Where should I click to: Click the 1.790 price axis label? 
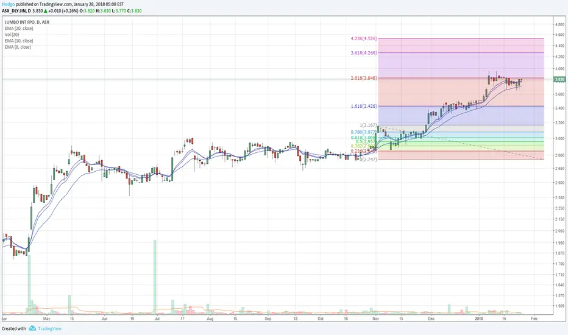pos(559,264)
